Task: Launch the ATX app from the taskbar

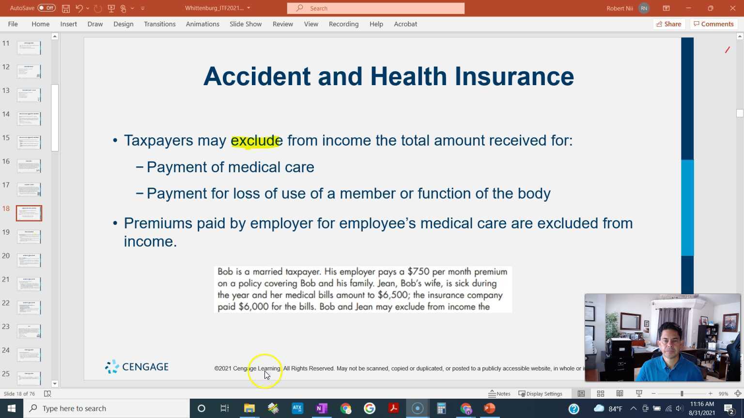Action: coord(297,408)
